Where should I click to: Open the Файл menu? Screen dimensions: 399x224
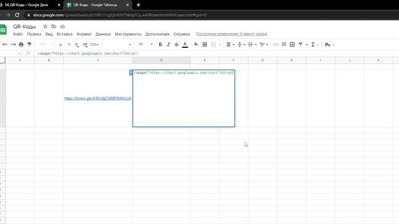[18, 34]
